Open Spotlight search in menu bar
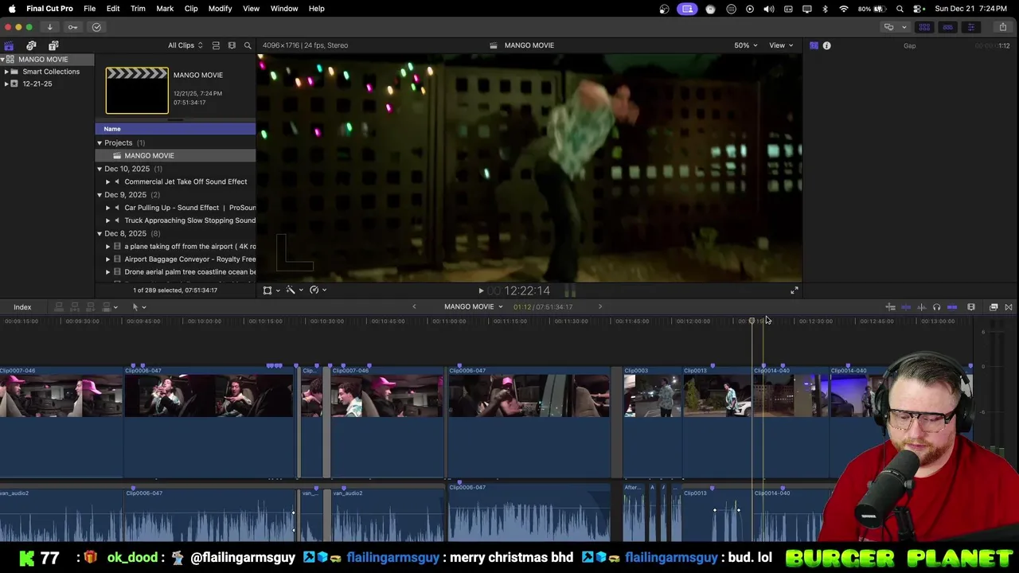The image size is (1019, 573). 900,9
